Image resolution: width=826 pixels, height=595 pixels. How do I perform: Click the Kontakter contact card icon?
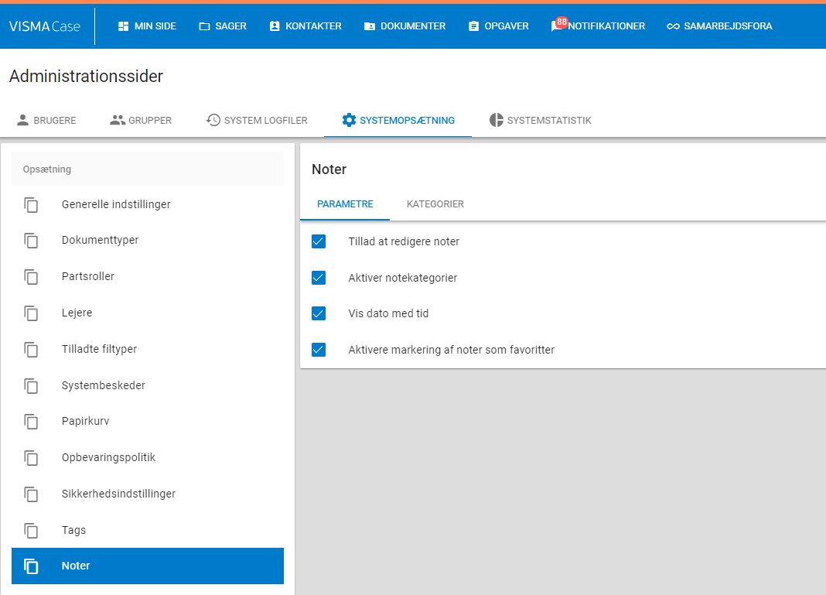click(275, 26)
